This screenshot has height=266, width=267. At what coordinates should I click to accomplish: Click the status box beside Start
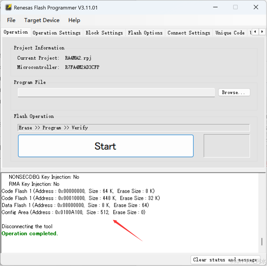click(227, 146)
